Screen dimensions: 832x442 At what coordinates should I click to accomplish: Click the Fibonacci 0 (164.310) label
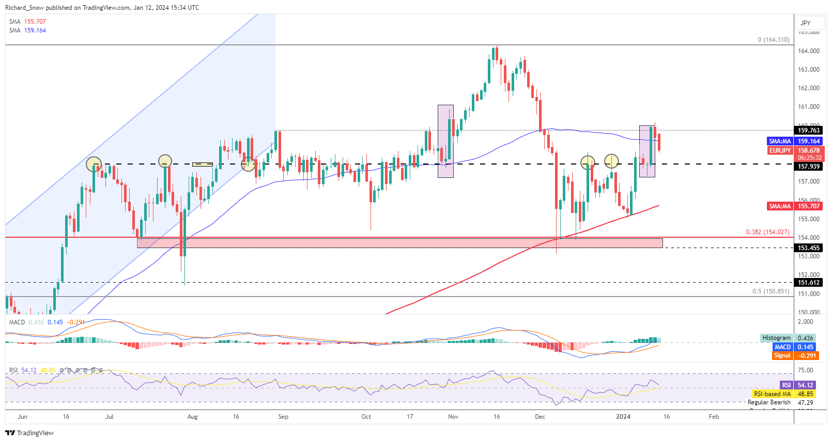pyautogui.click(x=774, y=40)
